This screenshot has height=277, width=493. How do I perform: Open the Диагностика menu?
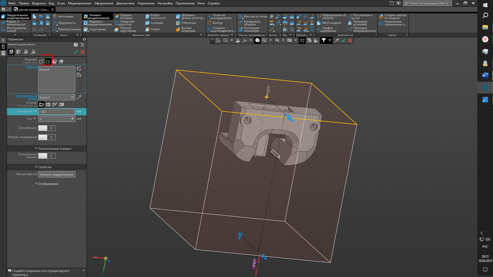(x=125, y=3)
